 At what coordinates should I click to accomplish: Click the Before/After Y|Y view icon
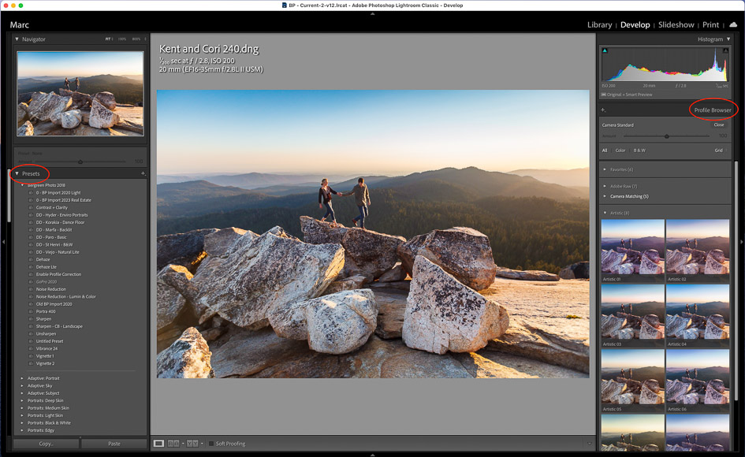click(x=192, y=444)
